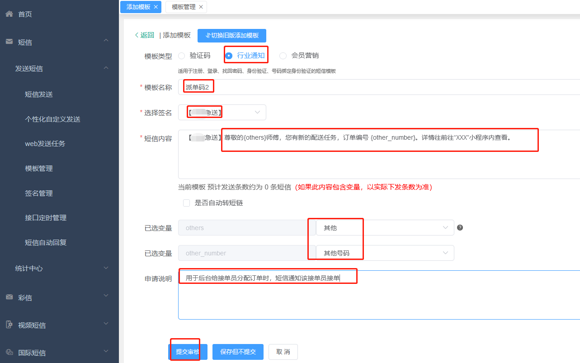Click the home icon beside 首页
The width and height of the screenshot is (580, 363).
(x=9, y=14)
